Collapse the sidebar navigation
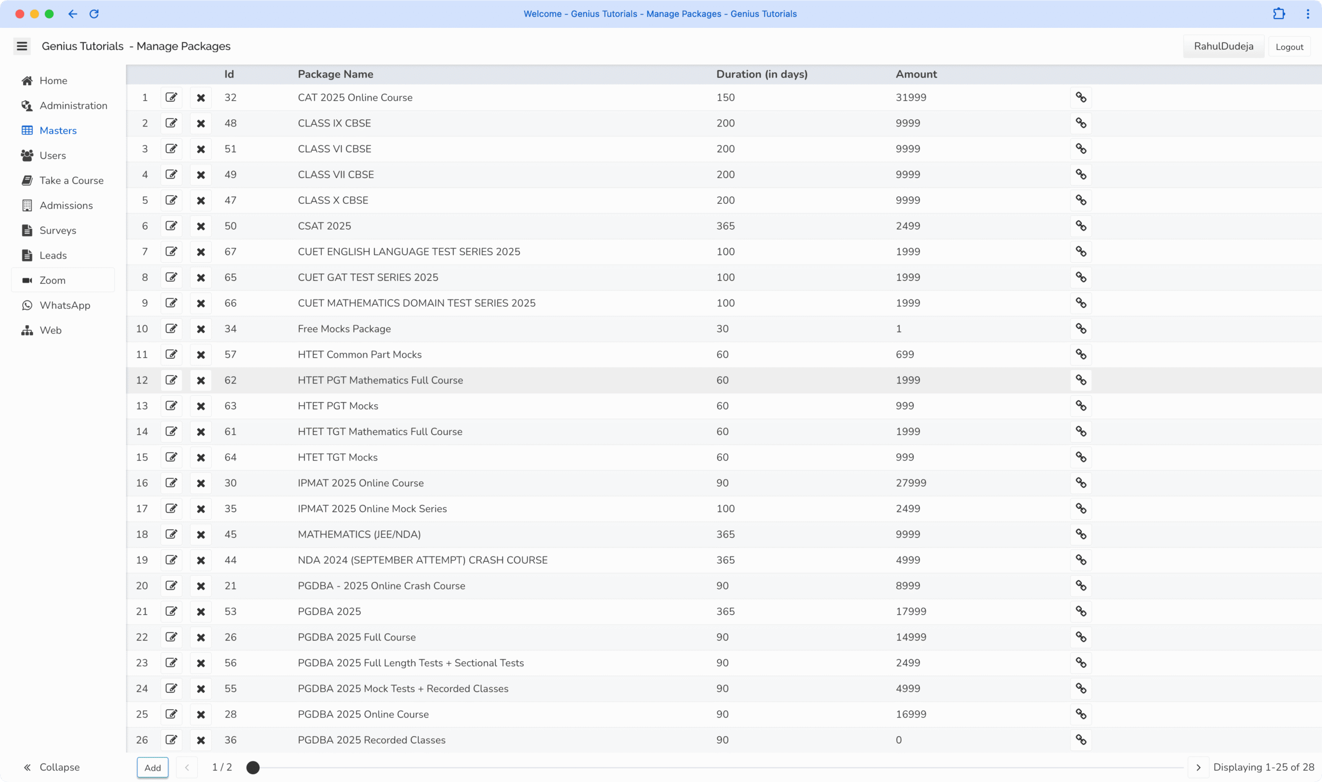1322x782 pixels. (x=51, y=767)
